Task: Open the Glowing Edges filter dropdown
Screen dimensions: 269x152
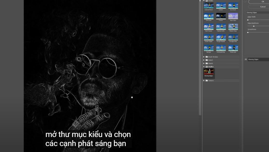Action: 258,12
